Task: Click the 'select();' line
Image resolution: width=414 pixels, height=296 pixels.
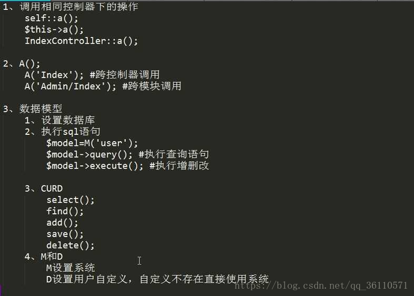Action: (x=70, y=200)
